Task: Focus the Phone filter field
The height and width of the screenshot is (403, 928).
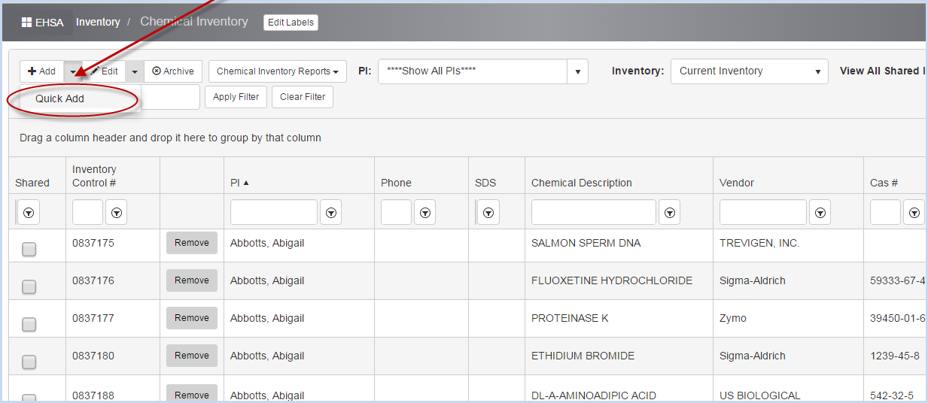Action: click(396, 212)
